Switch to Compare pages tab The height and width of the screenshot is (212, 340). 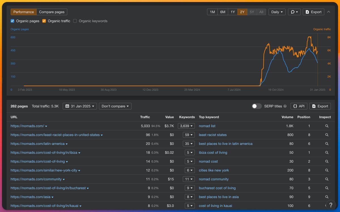coord(52,12)
